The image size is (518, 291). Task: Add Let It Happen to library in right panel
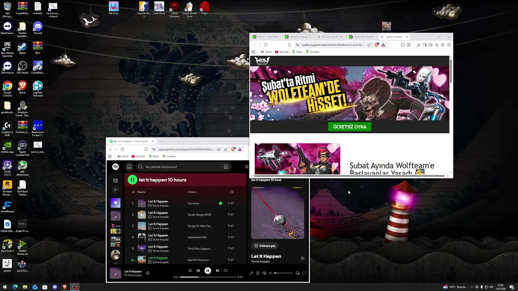click(302, 258)
